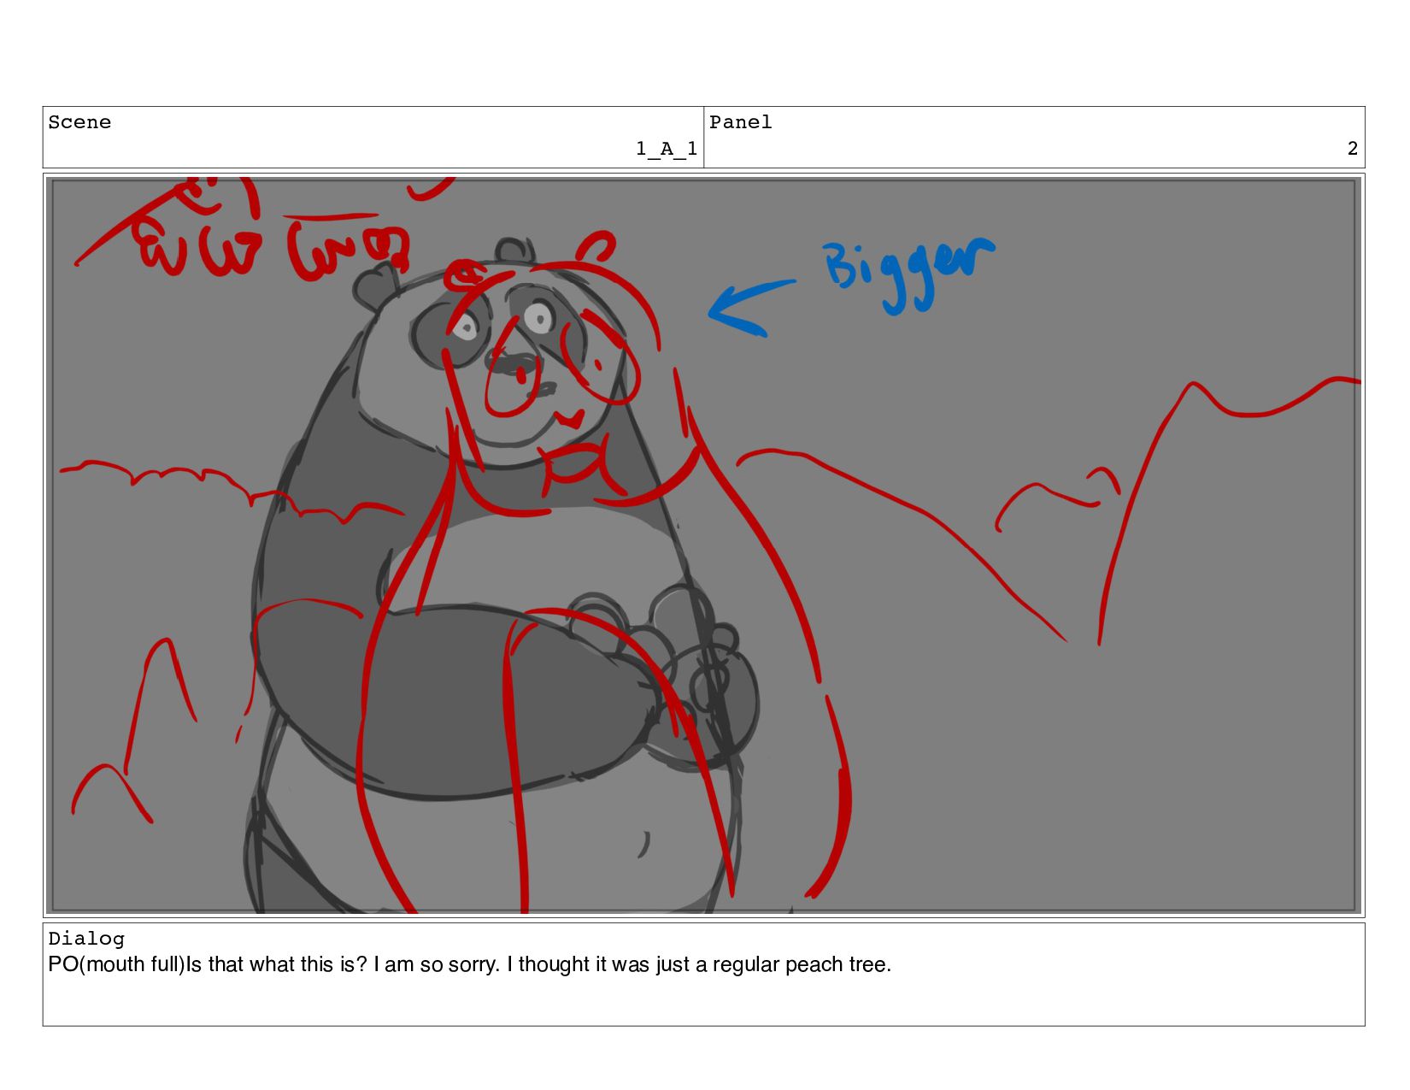
Task: Click the "Dialog" section label
Action: (x=86, y=939)
